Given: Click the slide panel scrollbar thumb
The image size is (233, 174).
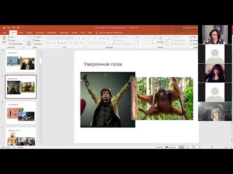Looking at the screenshot, I should click(40, 60).
